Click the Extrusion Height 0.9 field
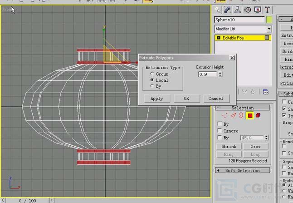 (207, 74)
